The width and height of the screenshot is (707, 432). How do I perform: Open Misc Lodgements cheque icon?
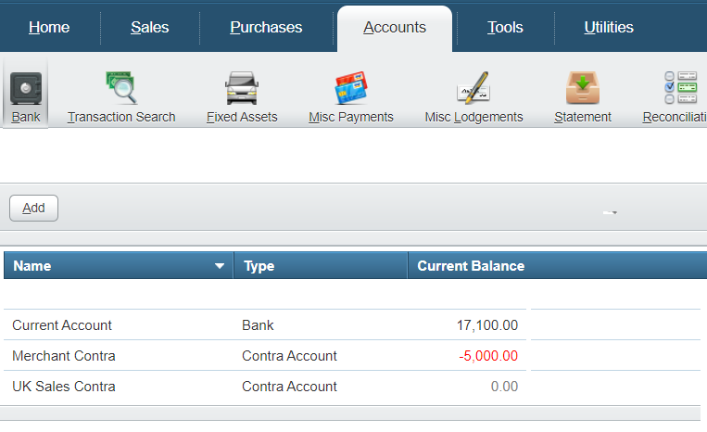click(x=473, y=90)
